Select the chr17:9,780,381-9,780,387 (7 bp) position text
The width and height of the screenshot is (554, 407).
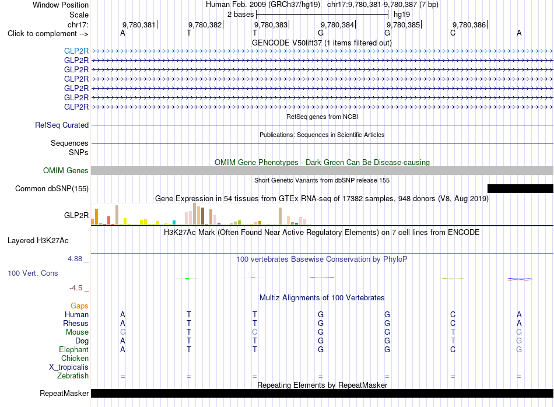coord(383,5)
